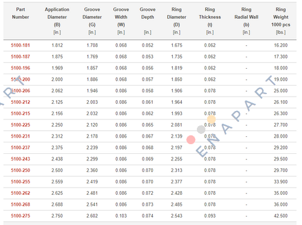
Task: Select ring weight value 29.200
Action: pyautogui.click(x=281, y=148)
